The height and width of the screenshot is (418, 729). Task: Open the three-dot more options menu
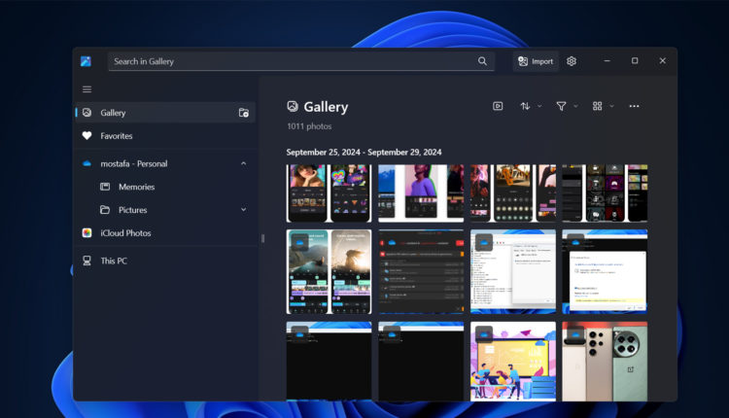click(634, 107)
